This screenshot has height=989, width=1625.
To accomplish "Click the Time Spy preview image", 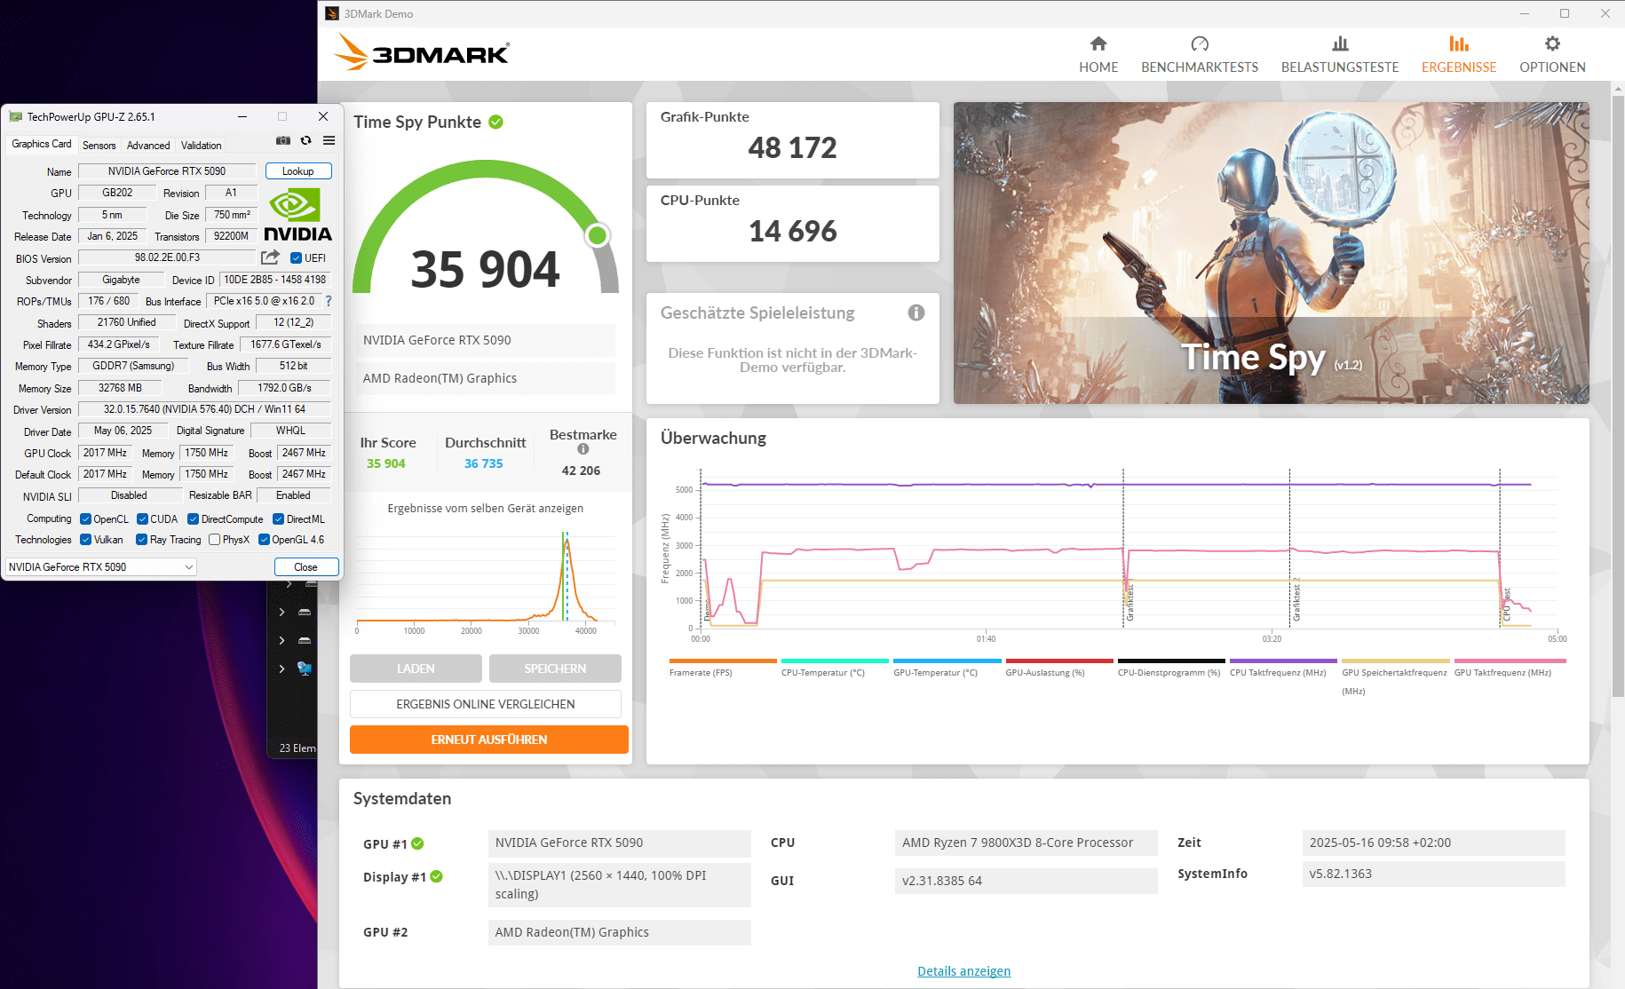I will [1272, 253].
